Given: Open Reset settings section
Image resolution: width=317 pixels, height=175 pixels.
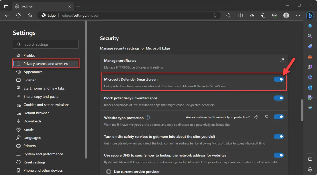Looking at the screenshot, I should click(46, 162).
